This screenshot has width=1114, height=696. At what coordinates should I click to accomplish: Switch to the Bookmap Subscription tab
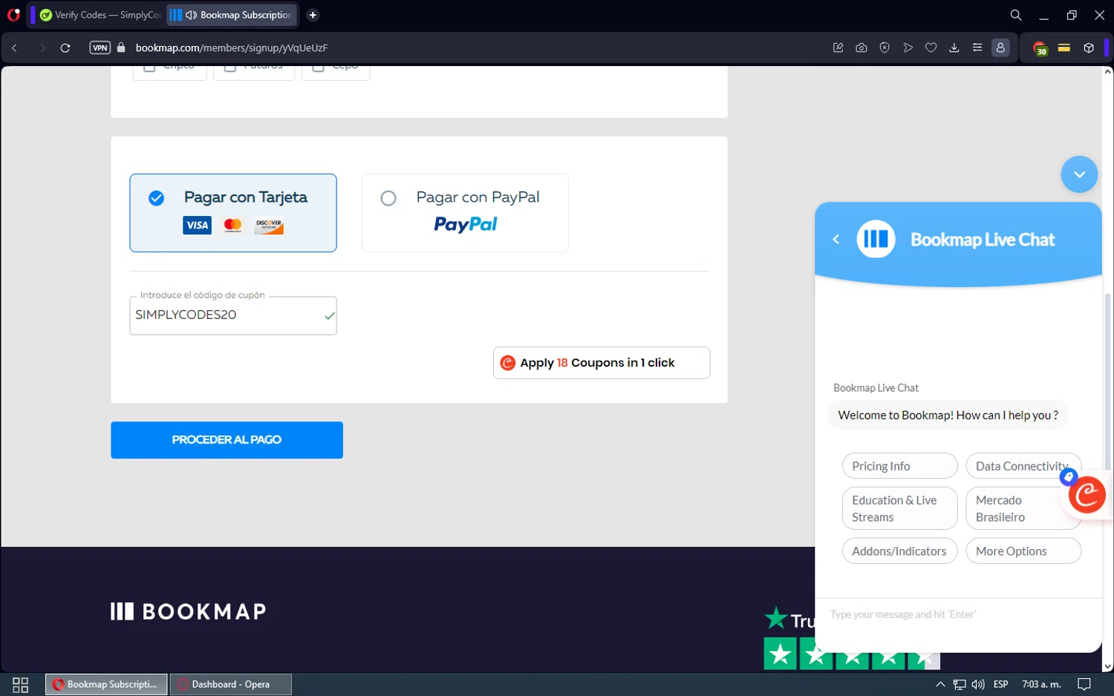coord(232,15)
